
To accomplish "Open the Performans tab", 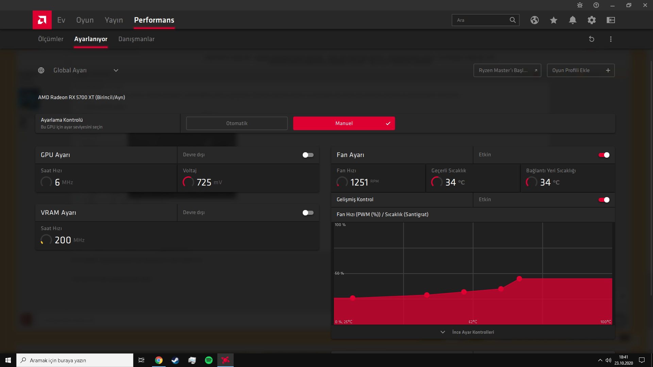I will 154,20.
